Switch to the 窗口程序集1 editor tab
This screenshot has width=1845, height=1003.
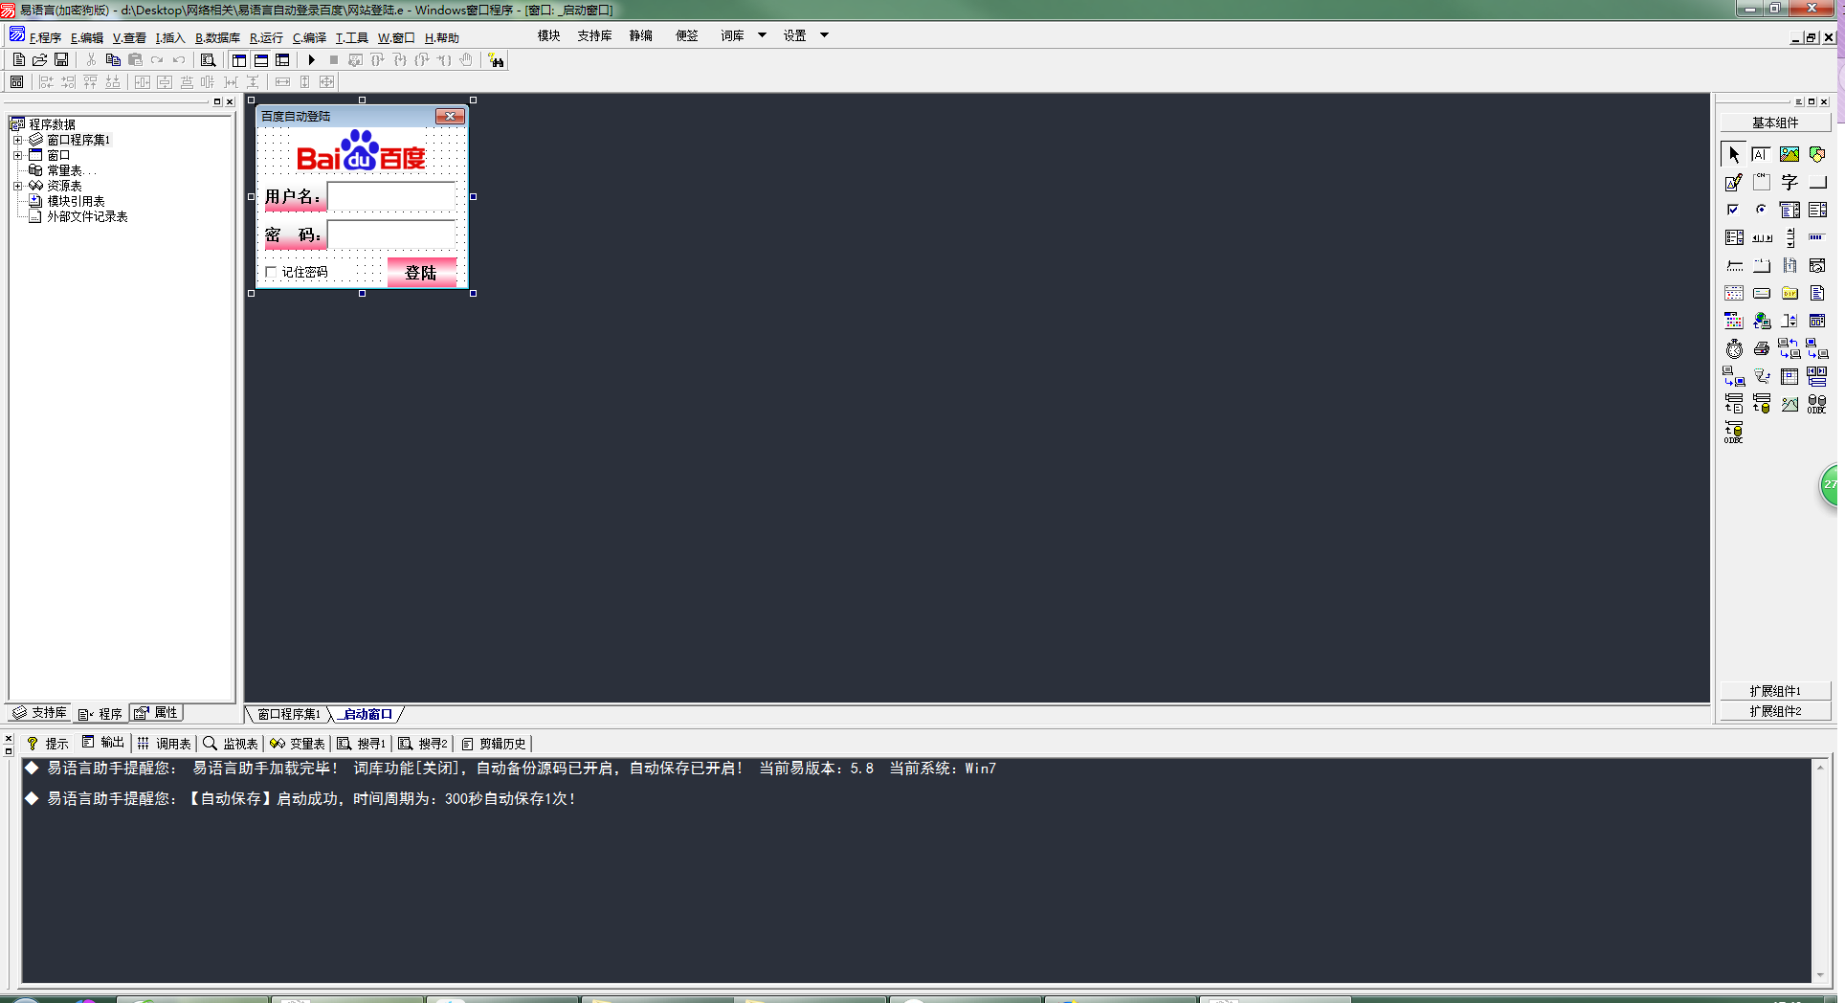pyautogui.click(x=288, y=714)
